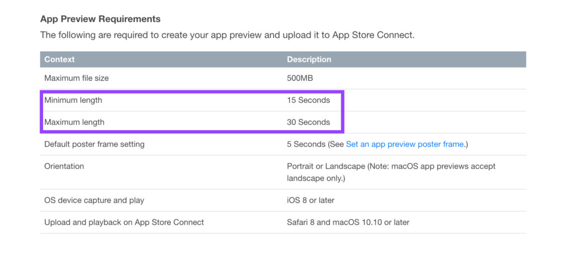Select the 'Default poster frame setting' cell
This screenshot has width=571, height=261.
(x=94, y=144)
